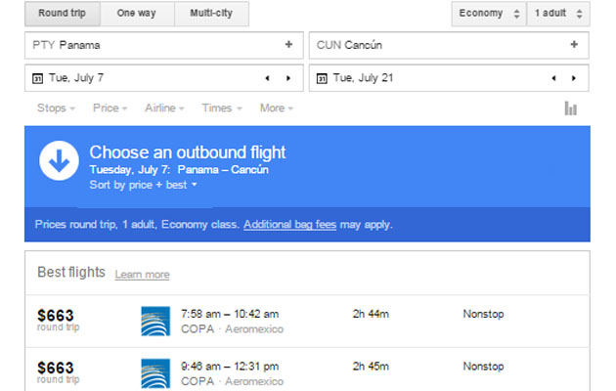
Task: Go to next day for departure date
Action: click(288, 78)
